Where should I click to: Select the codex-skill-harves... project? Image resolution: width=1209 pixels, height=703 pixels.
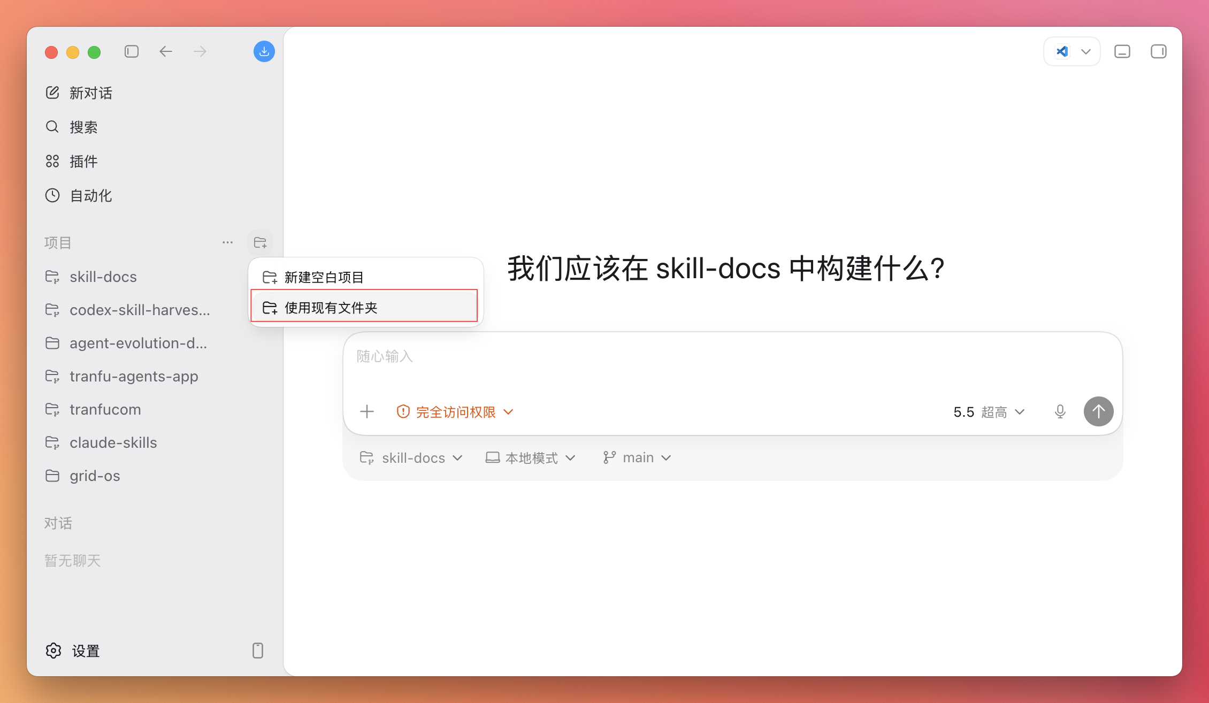128,310
